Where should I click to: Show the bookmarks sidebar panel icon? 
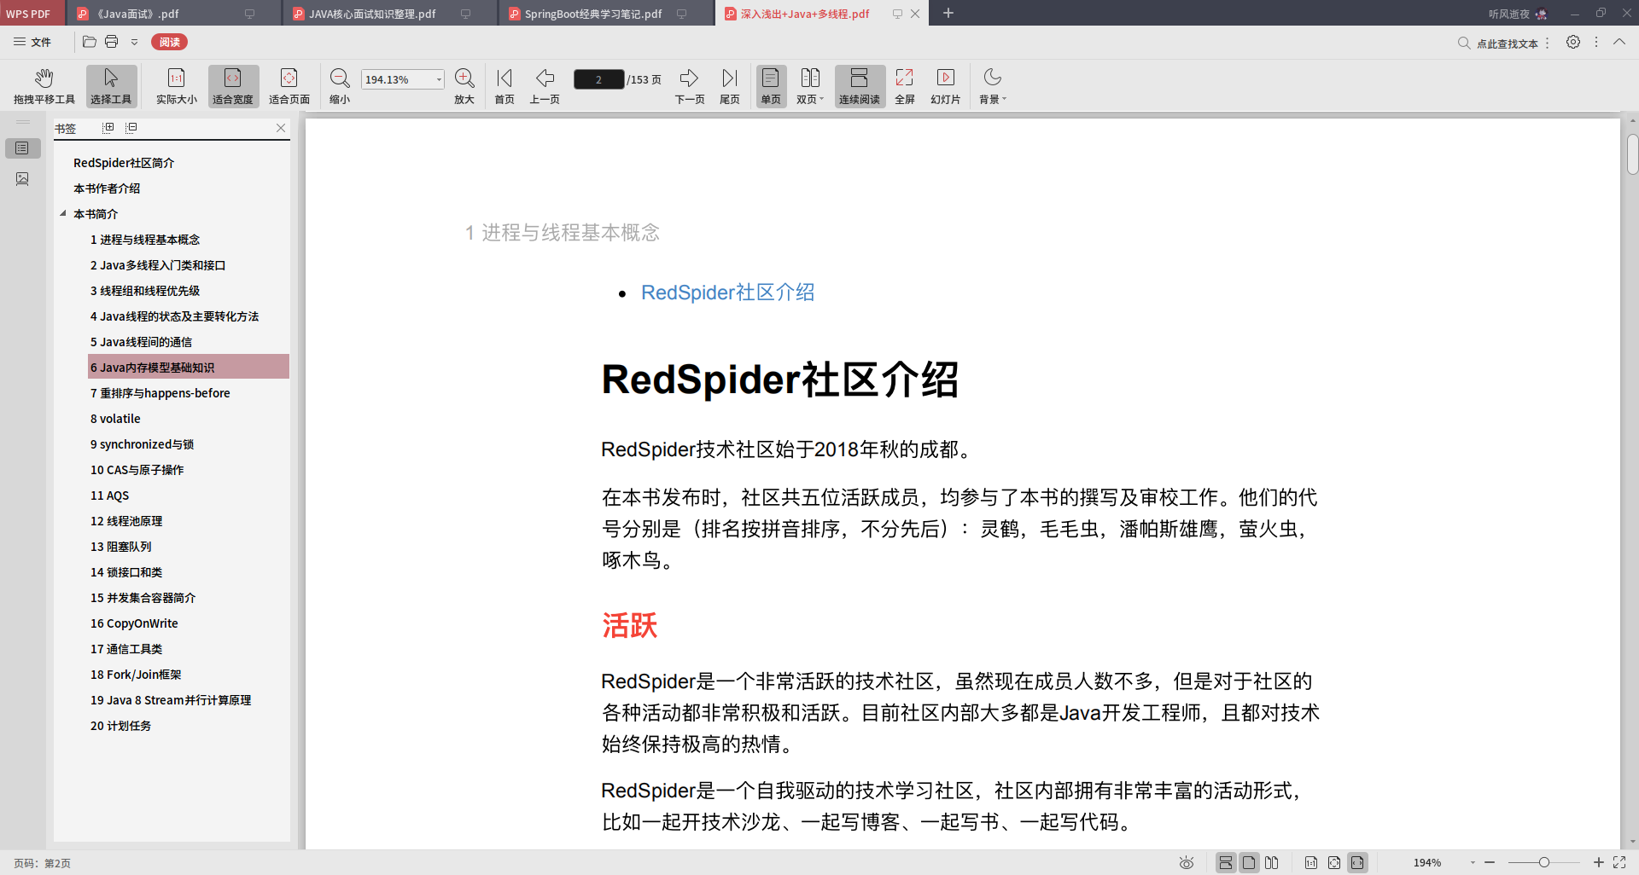click(x=22, y=148)
